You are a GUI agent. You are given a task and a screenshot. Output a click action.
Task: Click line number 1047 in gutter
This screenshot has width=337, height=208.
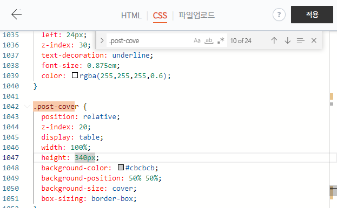(11, 157)
